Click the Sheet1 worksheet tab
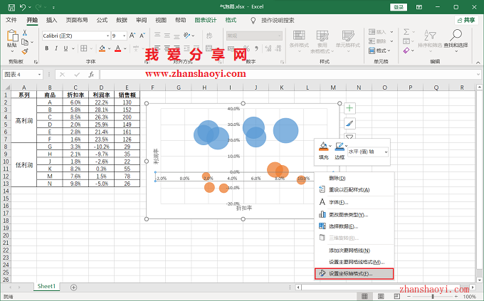The height and width of the screenshot is (301, 484). point(46,286)
